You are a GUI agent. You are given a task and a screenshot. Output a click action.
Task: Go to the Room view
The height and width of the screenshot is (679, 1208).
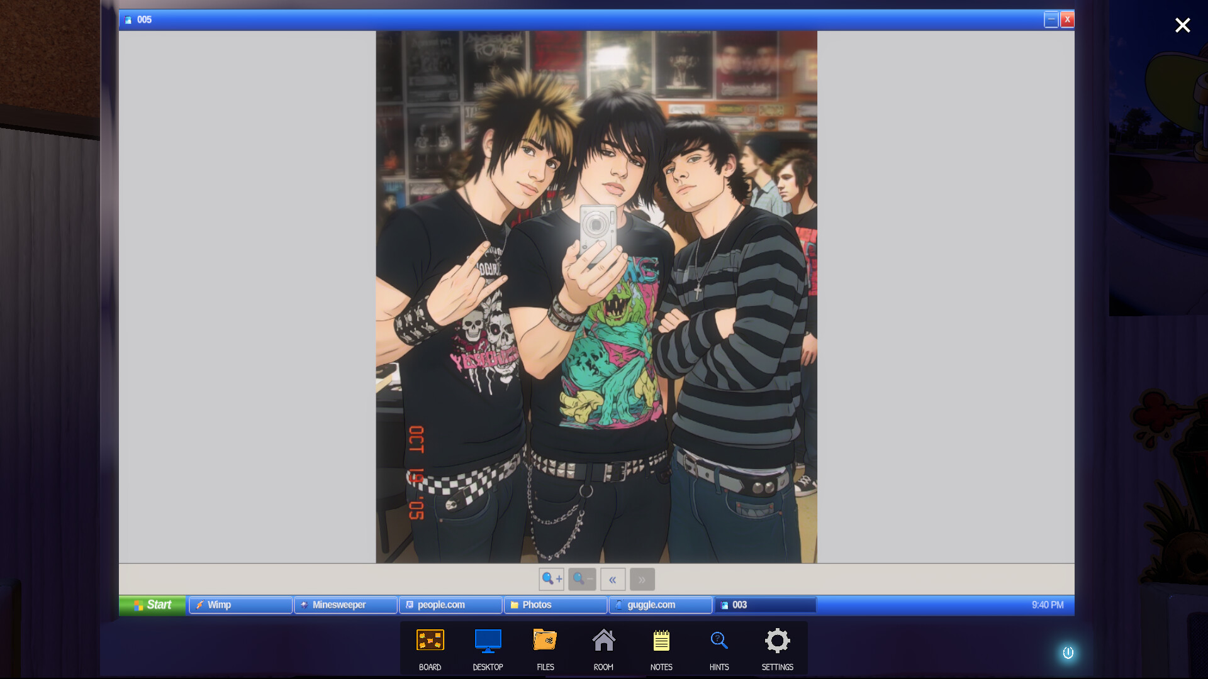pos(603,649)
